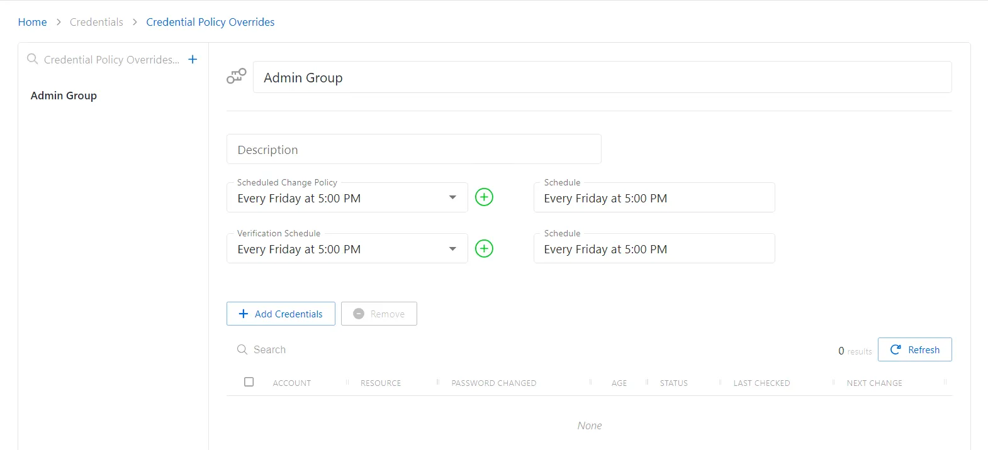The image size is (988, 450).
Task: Sort by the RESOURCE column header
Action: tap(381, 383)
